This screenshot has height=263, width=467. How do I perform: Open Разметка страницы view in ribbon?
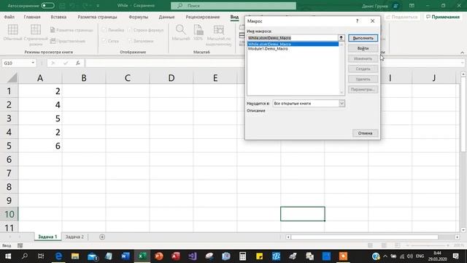(72, 30)
